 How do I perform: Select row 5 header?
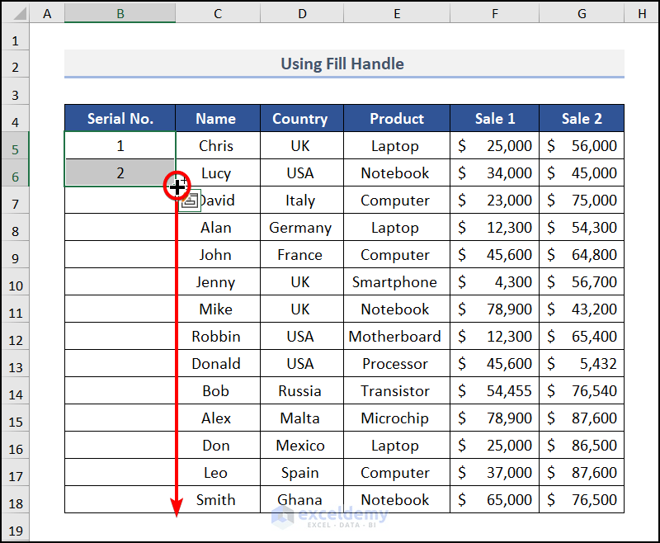click(14, 145)
